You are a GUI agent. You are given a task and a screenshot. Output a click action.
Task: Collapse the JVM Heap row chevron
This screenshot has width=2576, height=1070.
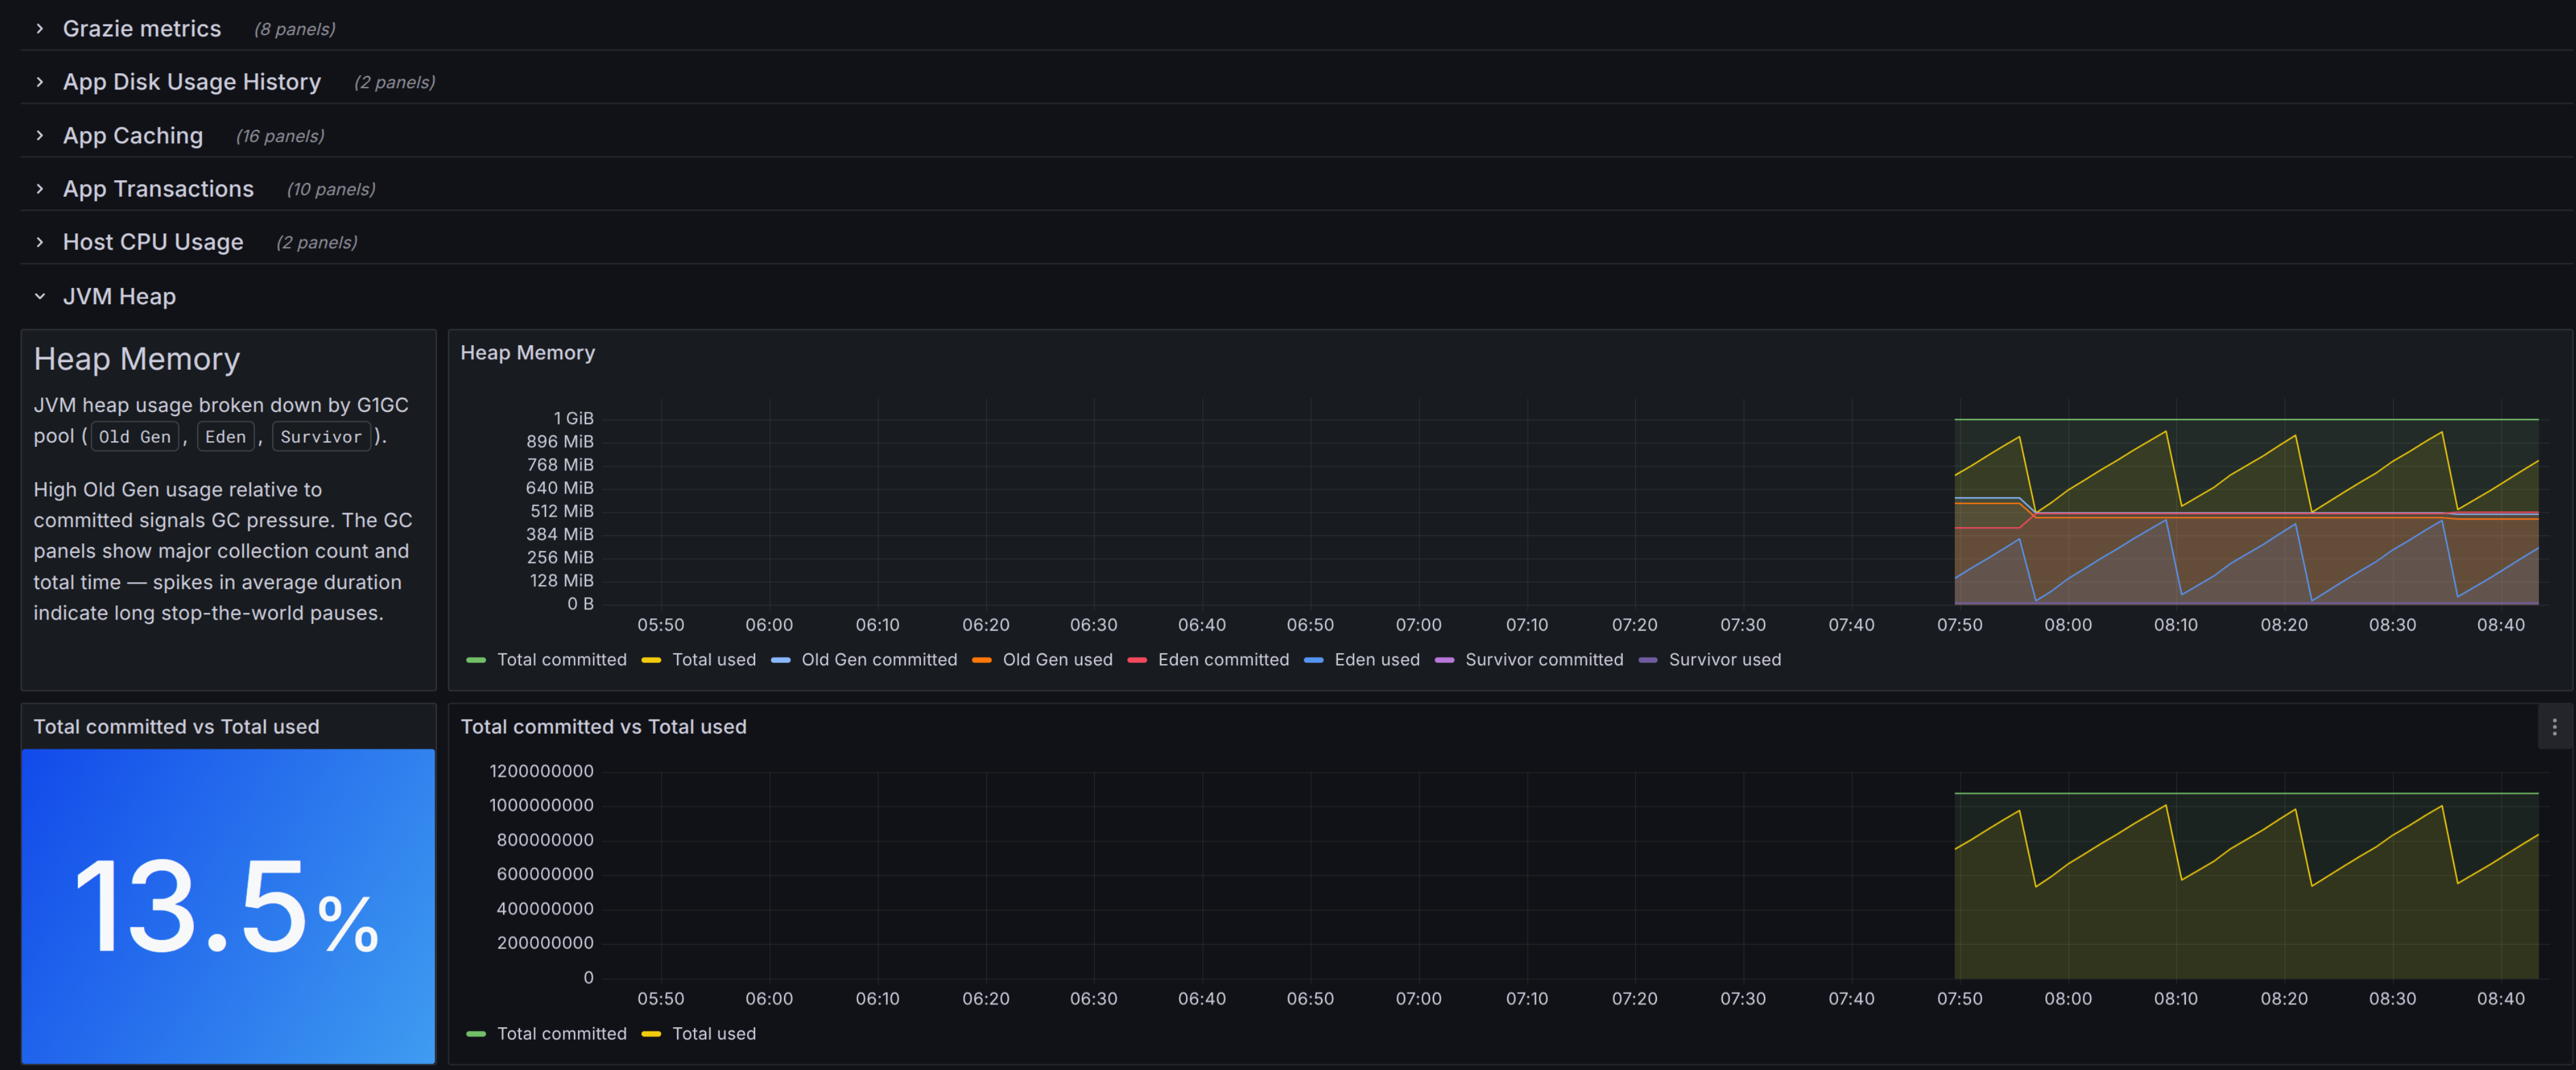(x=40, y=296)
